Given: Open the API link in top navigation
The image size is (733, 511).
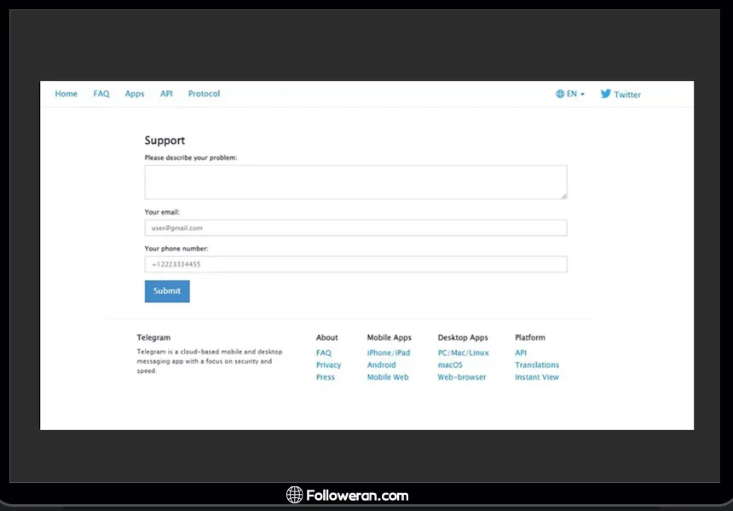Looking at the screenshot, I should click(166, 94).
